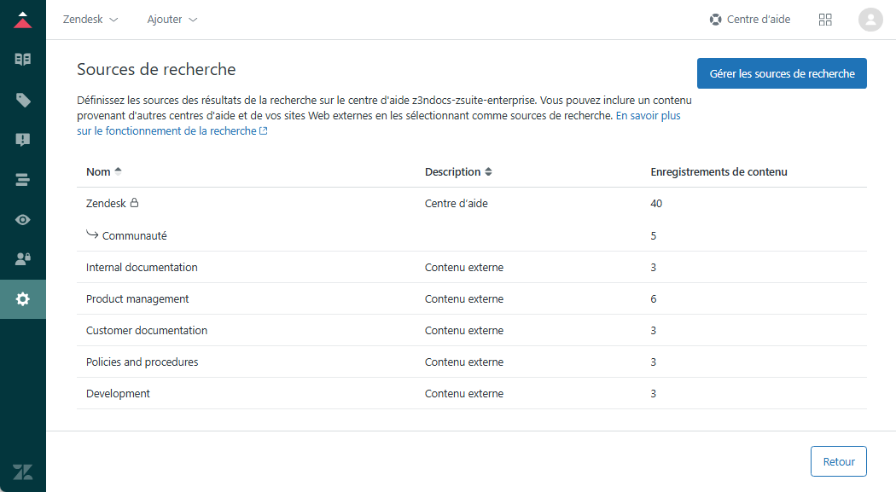Open Centre d'aide from top bar
896x492 pixels.
750,20
